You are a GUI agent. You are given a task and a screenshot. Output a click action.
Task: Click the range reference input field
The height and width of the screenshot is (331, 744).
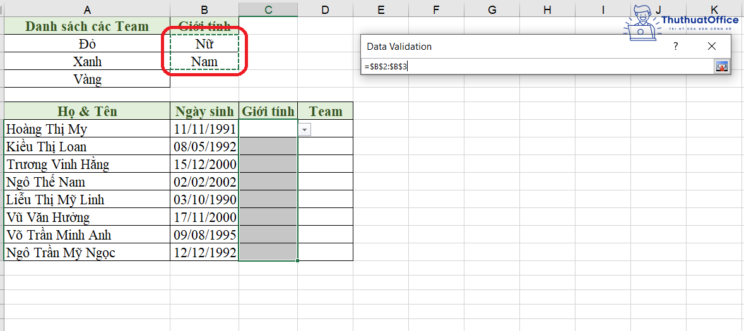(x=538, y=66)
